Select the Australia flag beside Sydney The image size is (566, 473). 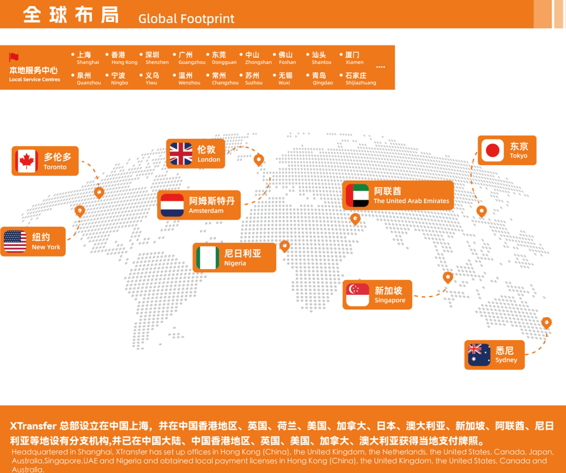tap(479, 355)
